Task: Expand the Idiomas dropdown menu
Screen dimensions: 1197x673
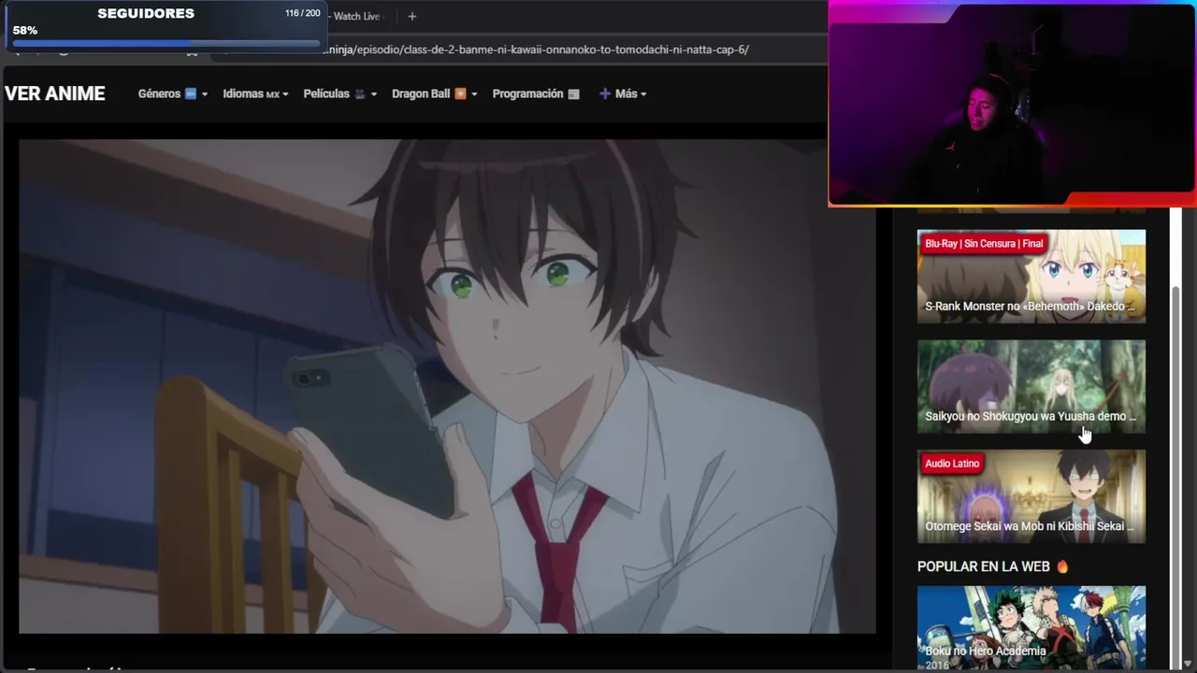Action: coord(255,93)
